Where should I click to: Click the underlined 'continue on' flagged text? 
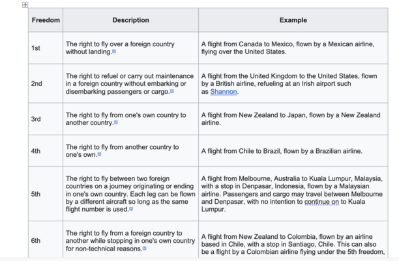tap(321, 202)
